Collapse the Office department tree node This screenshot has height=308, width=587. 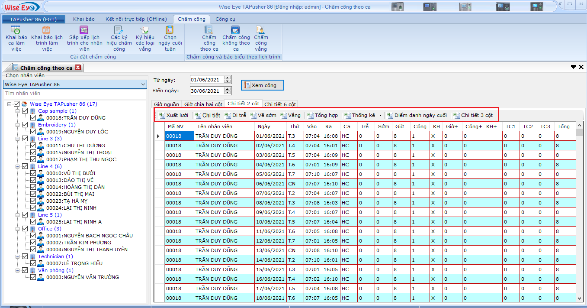coord(18,229)
